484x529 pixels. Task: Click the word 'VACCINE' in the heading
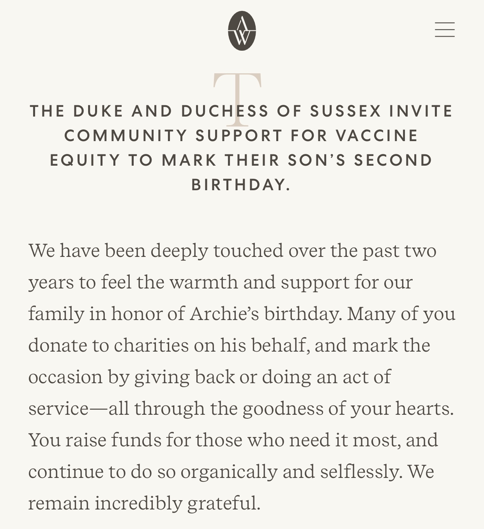click(x=377, y=136)
